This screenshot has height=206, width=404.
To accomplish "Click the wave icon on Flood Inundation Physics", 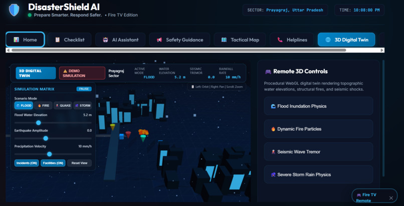I will click(273, 106).
